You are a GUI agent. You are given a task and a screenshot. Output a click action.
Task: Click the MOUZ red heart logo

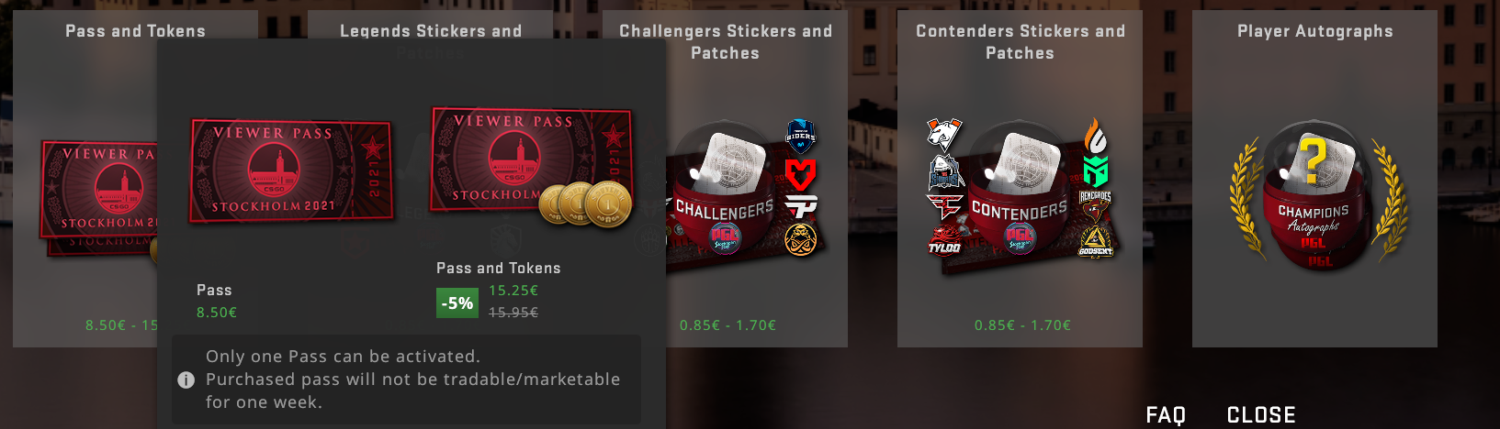pos(801,173)
